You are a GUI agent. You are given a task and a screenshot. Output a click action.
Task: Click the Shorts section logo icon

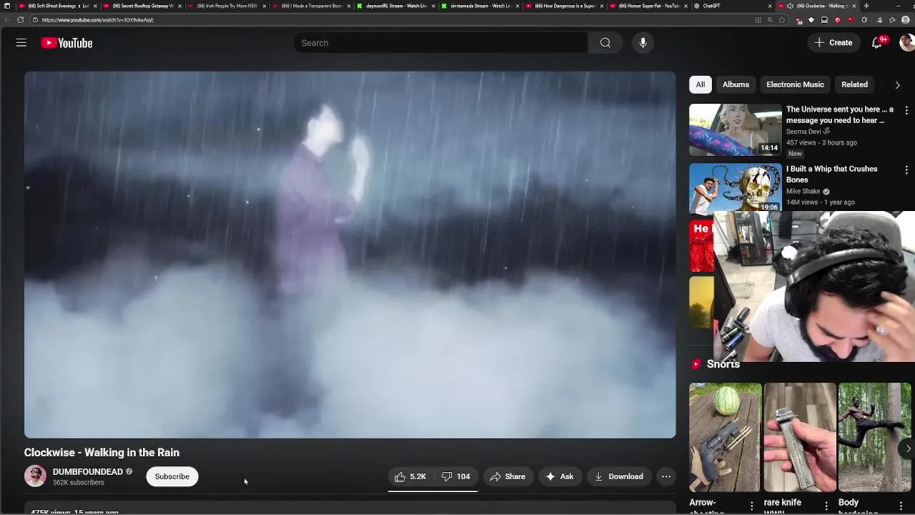696,364
